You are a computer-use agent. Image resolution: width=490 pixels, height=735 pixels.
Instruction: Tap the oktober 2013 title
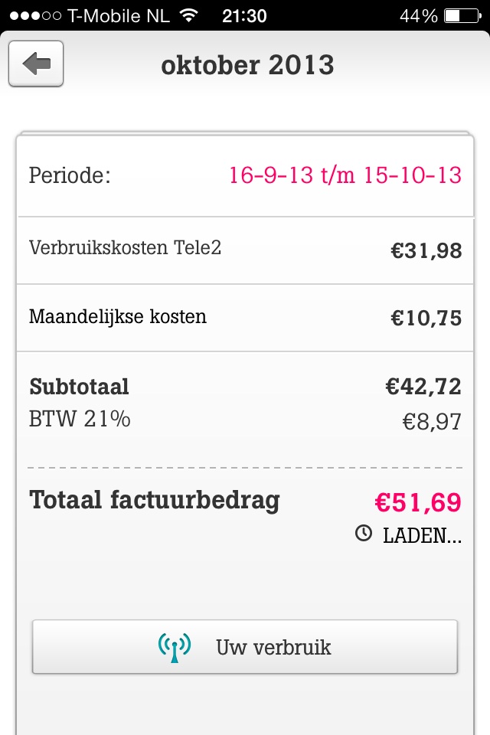(x=247, y=65)
